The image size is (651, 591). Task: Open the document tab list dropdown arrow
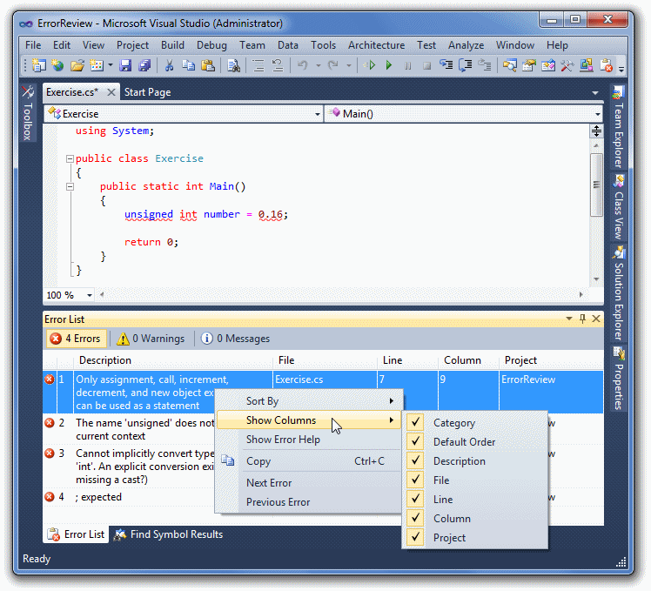point(595,92)
